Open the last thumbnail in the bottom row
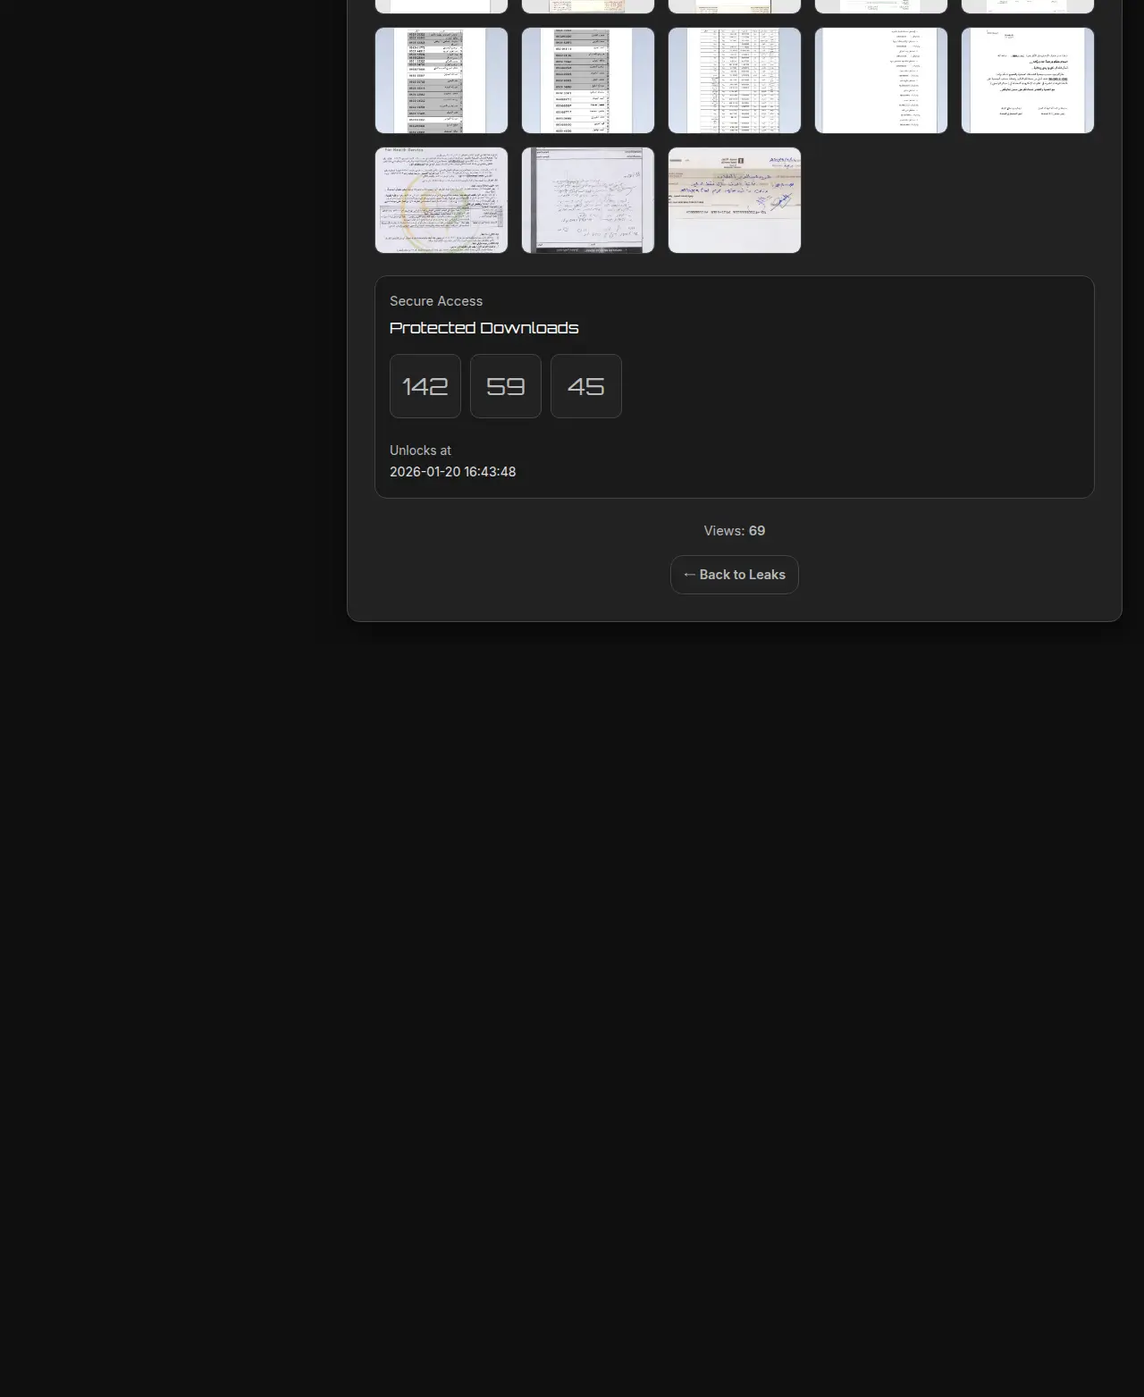Image resolution: width=1144 pixels, height=1397 pixels. tap(735, 200)
